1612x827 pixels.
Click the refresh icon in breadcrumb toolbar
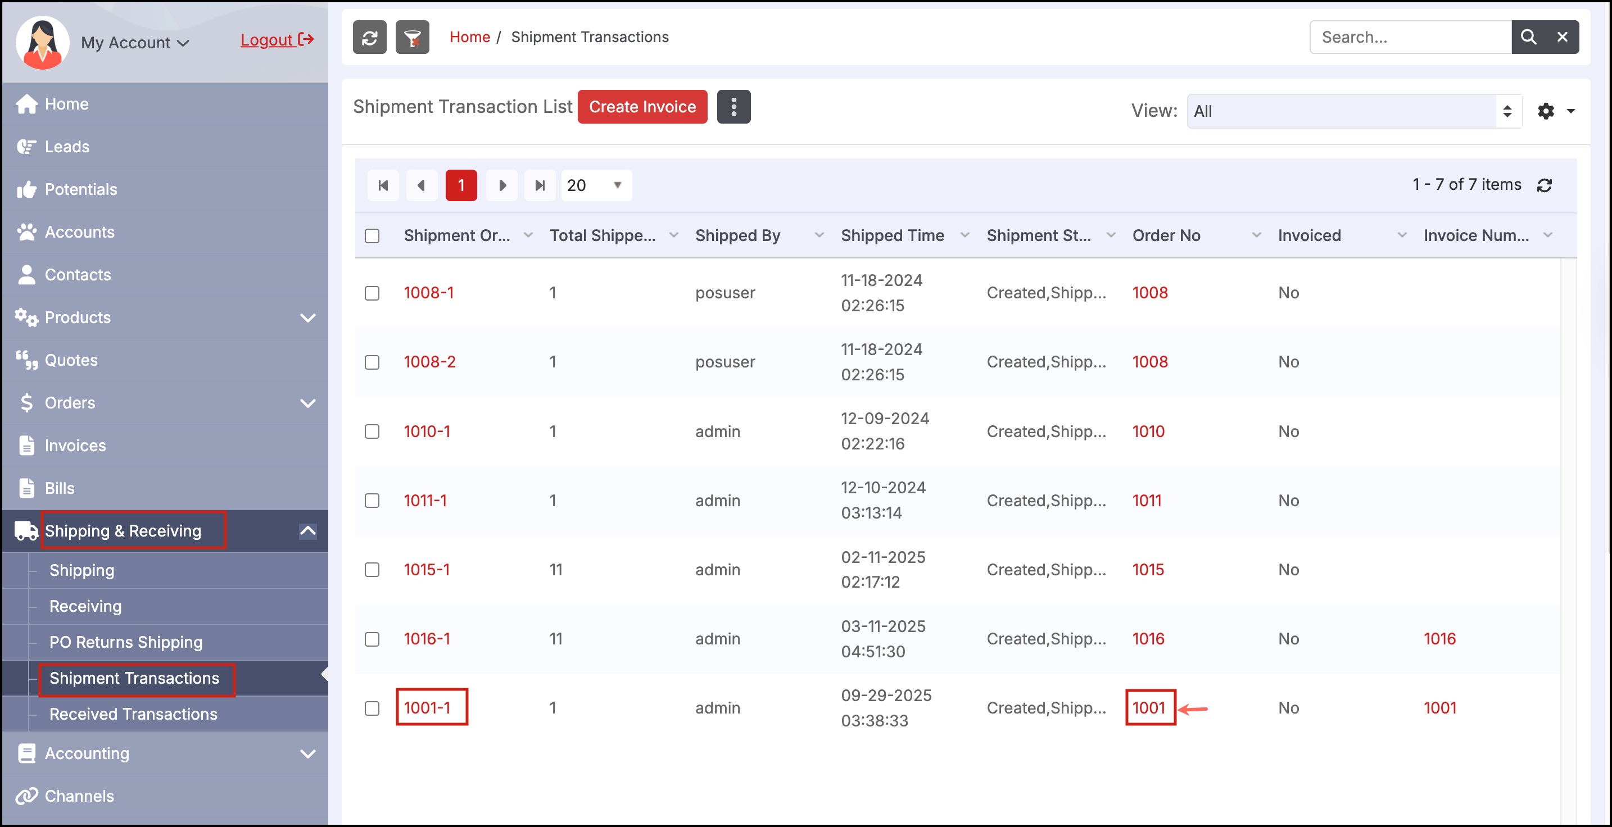coord(369,38)
